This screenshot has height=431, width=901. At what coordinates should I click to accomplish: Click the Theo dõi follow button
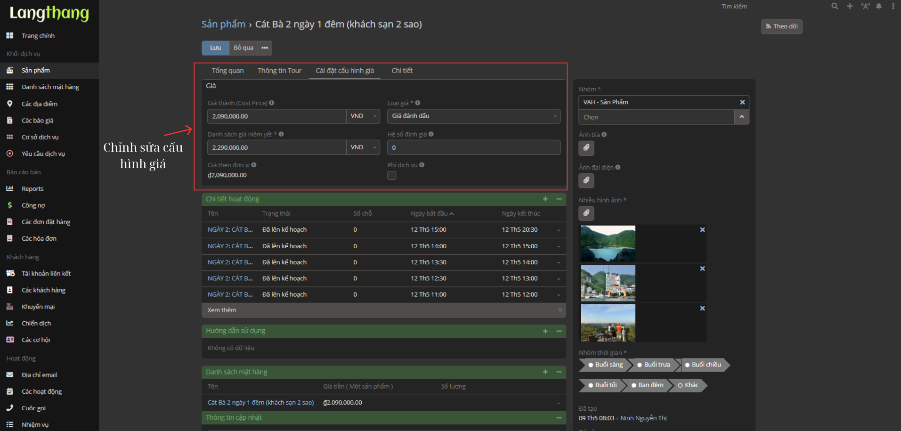pos(781,26)
